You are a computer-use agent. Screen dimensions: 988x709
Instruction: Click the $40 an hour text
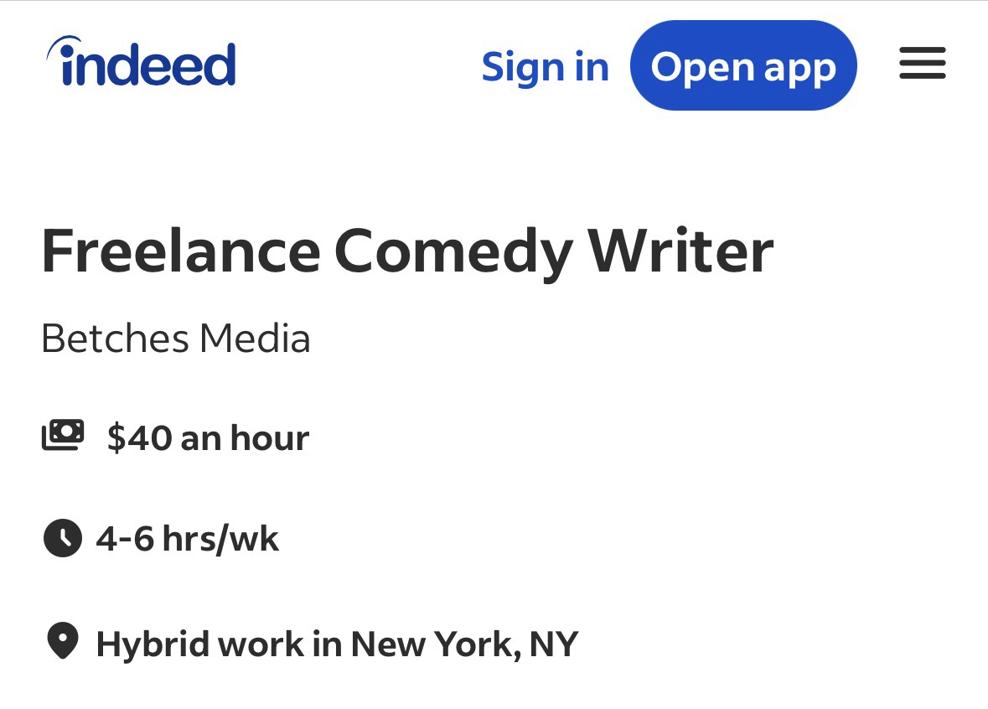point(208,437)
